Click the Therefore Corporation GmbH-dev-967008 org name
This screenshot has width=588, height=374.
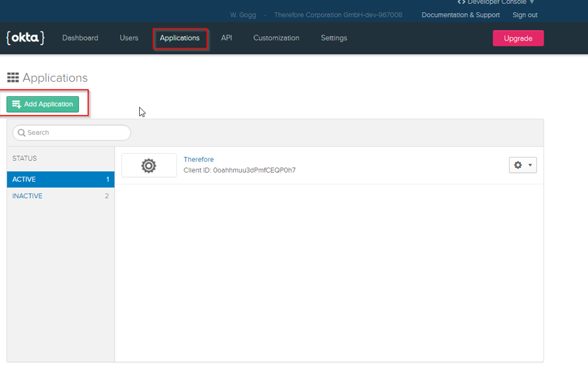pos(338,15)
